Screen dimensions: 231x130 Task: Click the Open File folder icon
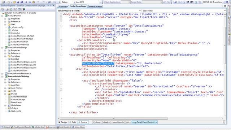pos(14,2)
